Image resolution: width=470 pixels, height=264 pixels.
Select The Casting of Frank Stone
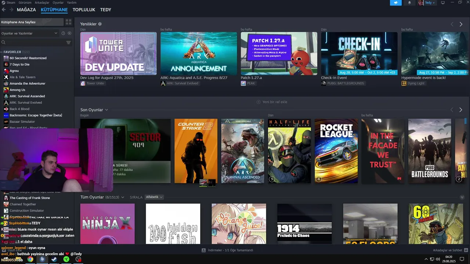[30, 198]
